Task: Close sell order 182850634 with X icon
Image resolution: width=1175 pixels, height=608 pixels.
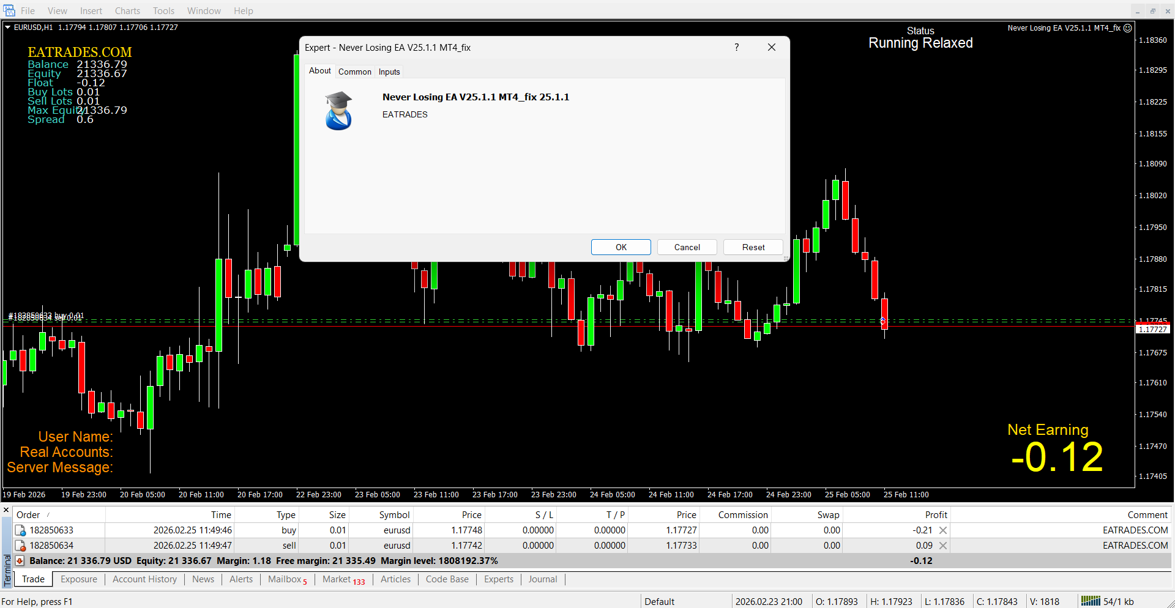Action: (x=943, y=546)
